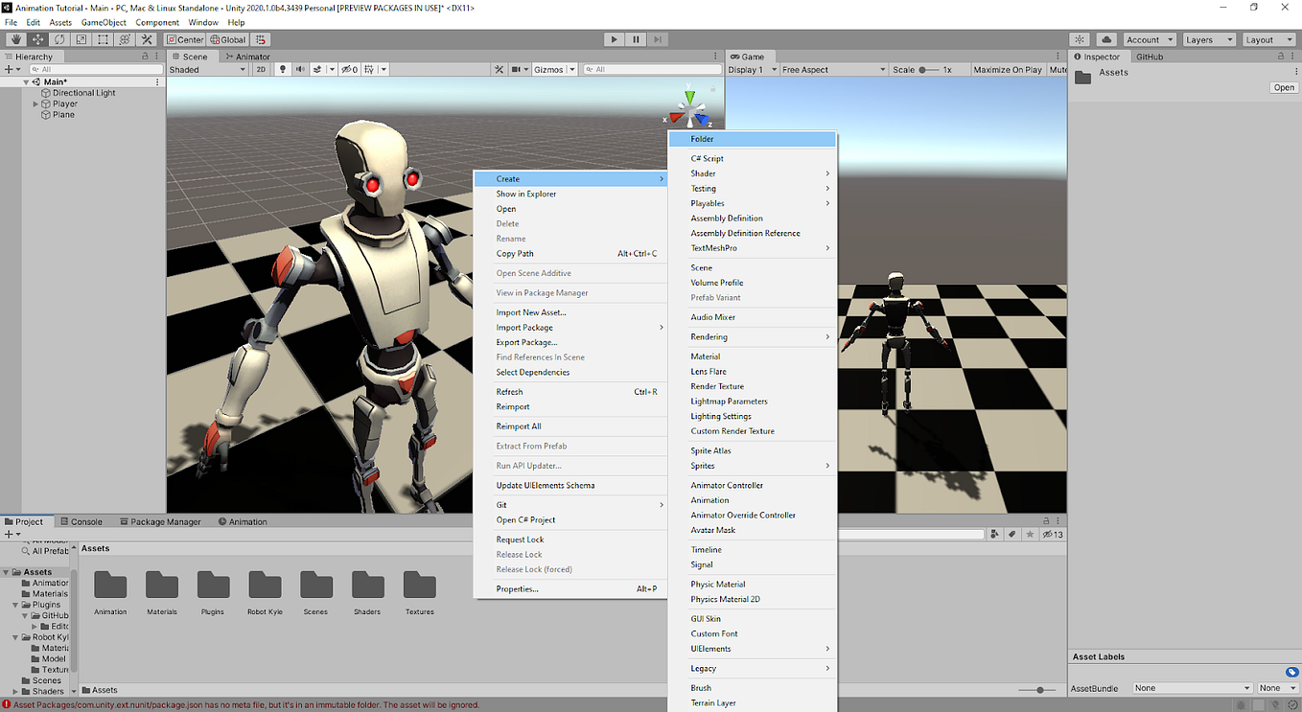The width and height of the screenshot is (1302, 712).
Task: Select the Rect tool in the toolbar
Action: (102, 39)
